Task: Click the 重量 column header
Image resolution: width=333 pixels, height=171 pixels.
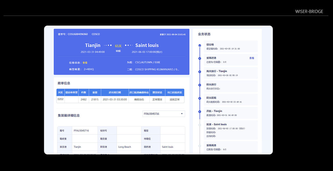Action: [95, 92]
